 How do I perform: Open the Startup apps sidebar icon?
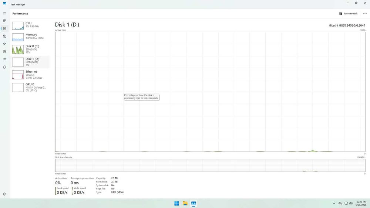4,44
